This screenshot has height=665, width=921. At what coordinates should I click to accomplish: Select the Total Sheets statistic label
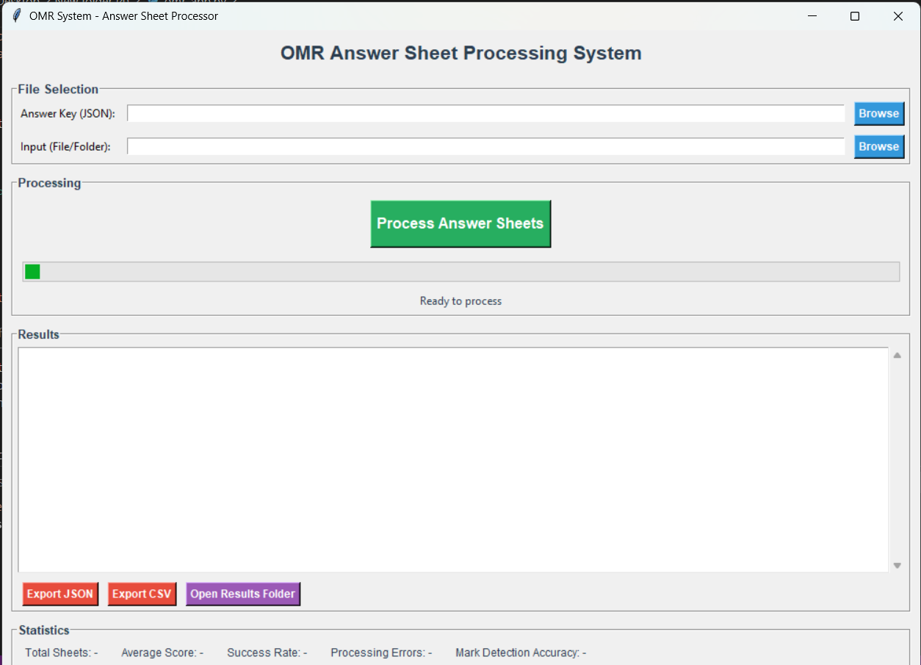coord(62,653)
